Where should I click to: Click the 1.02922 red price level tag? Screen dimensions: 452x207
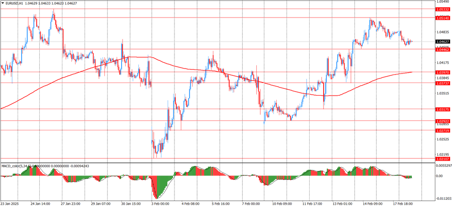tap(443, 121)
